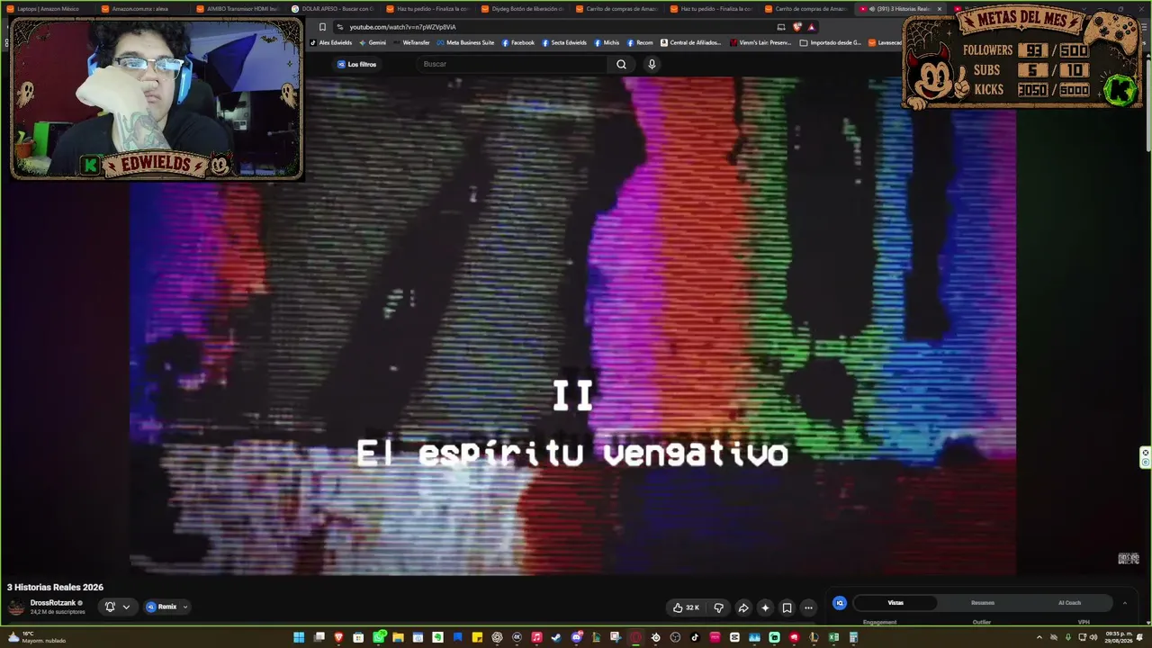Open Excel from the taskbar

pos(833,638)
